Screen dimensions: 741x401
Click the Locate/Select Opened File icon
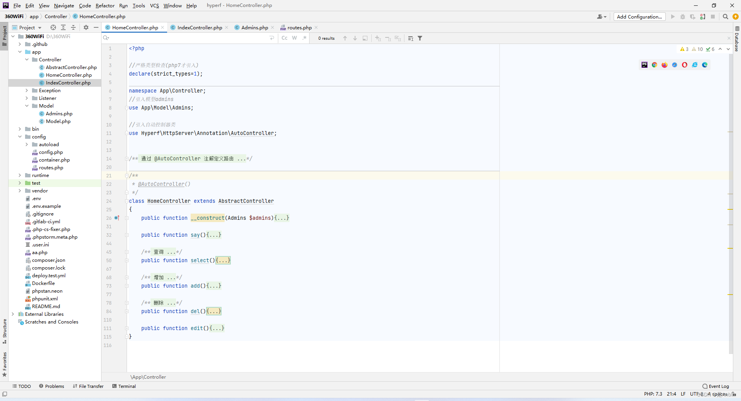pyautogui.click(x=53, y=27)
